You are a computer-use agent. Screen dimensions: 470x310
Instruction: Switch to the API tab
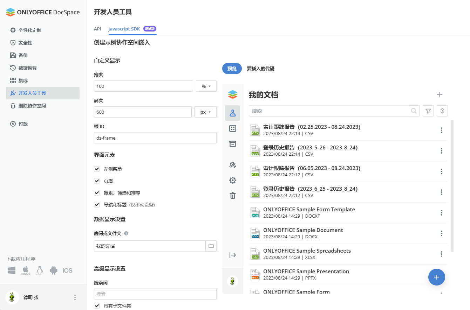97,29
